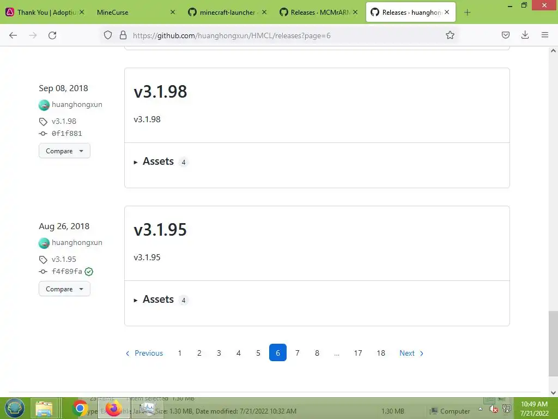Open the tracking protection shield icon
Screen dimensions: 558x419
[108, 35]
